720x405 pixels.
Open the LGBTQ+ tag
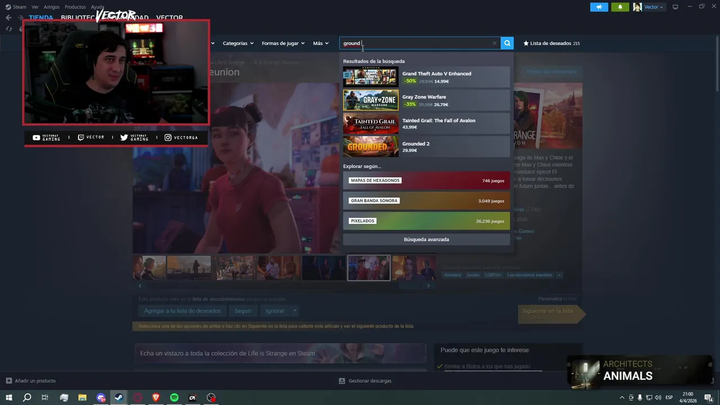tap(493, 275)
